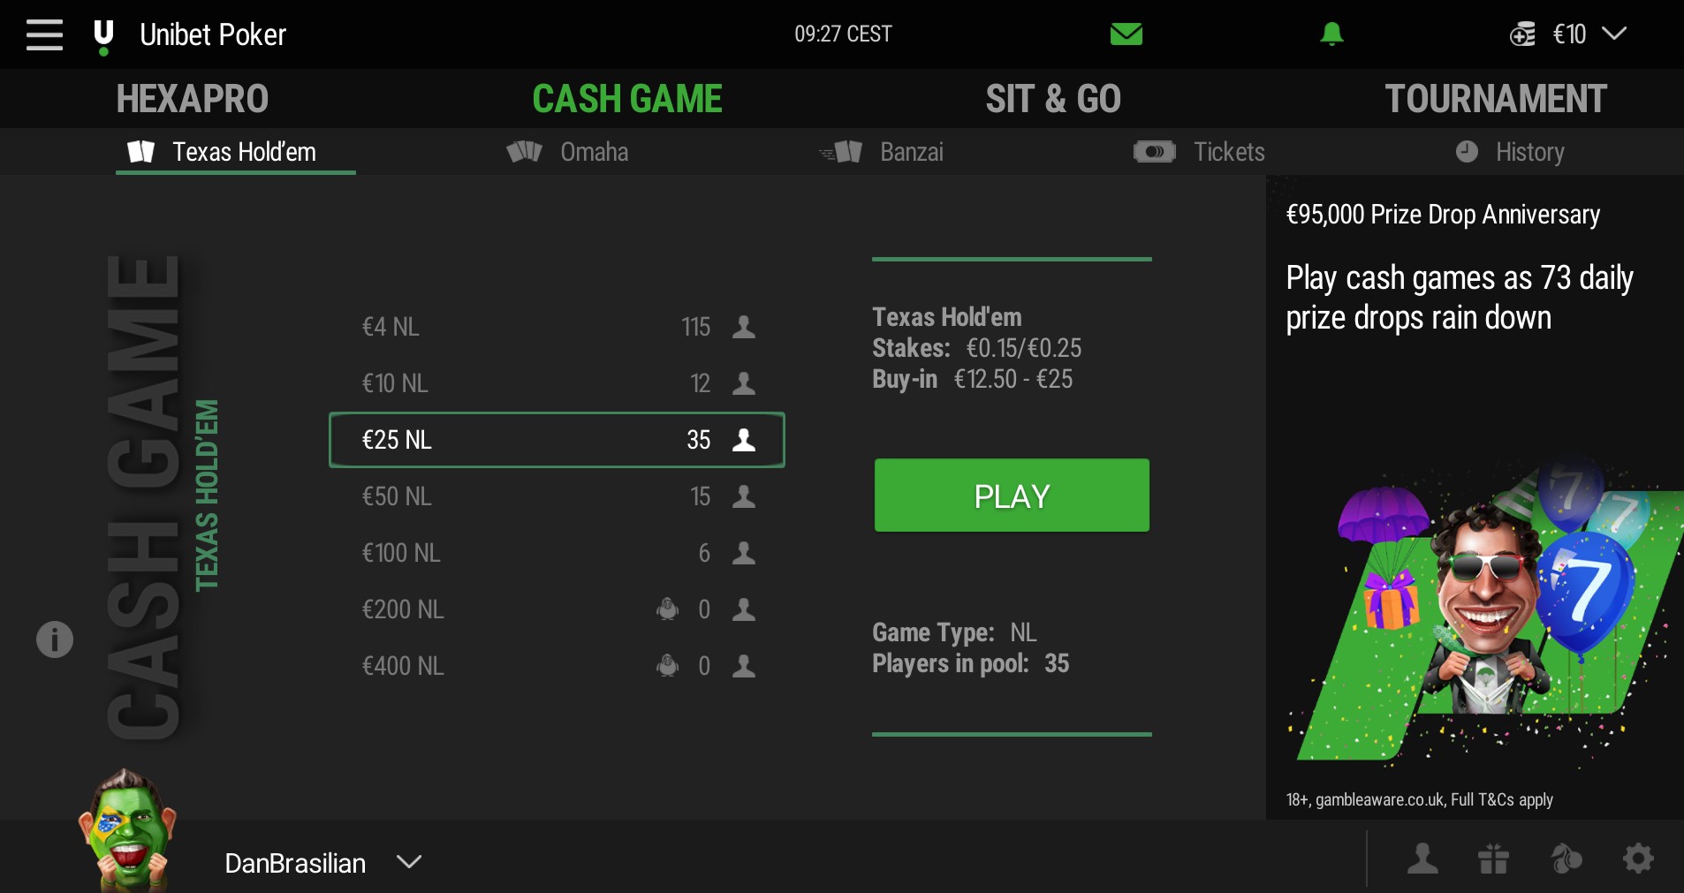Image resolution: width=1684 pixels, height=893 pixels.
Task: Expand the DanBrasilian user dropdown
Action: 409,862
